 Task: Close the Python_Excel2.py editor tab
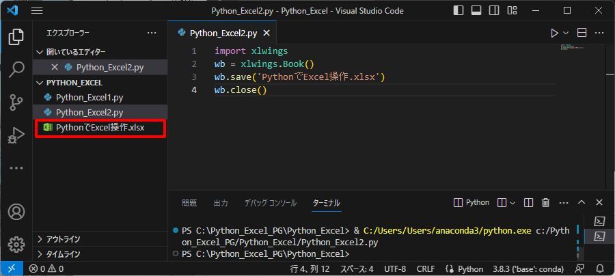[x=266, y=33]
